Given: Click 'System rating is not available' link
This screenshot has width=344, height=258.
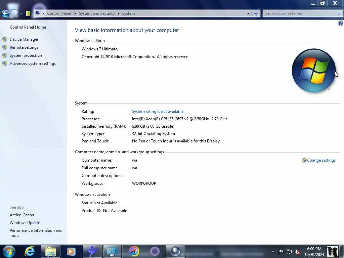Looking at the screenshot, I should pyautogui.click(x=158, y=112).
